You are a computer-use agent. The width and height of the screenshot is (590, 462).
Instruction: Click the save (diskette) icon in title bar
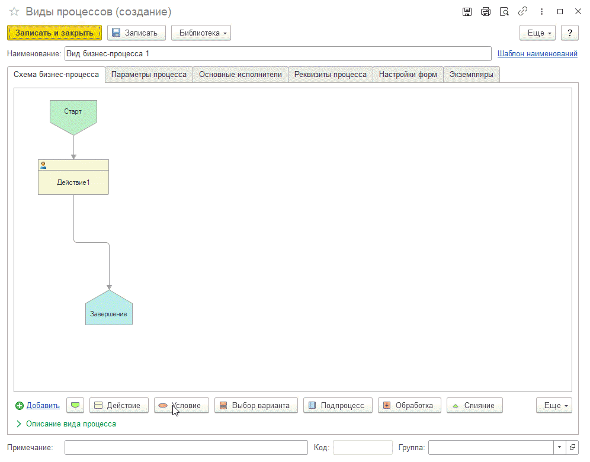[x=467, y=12]
